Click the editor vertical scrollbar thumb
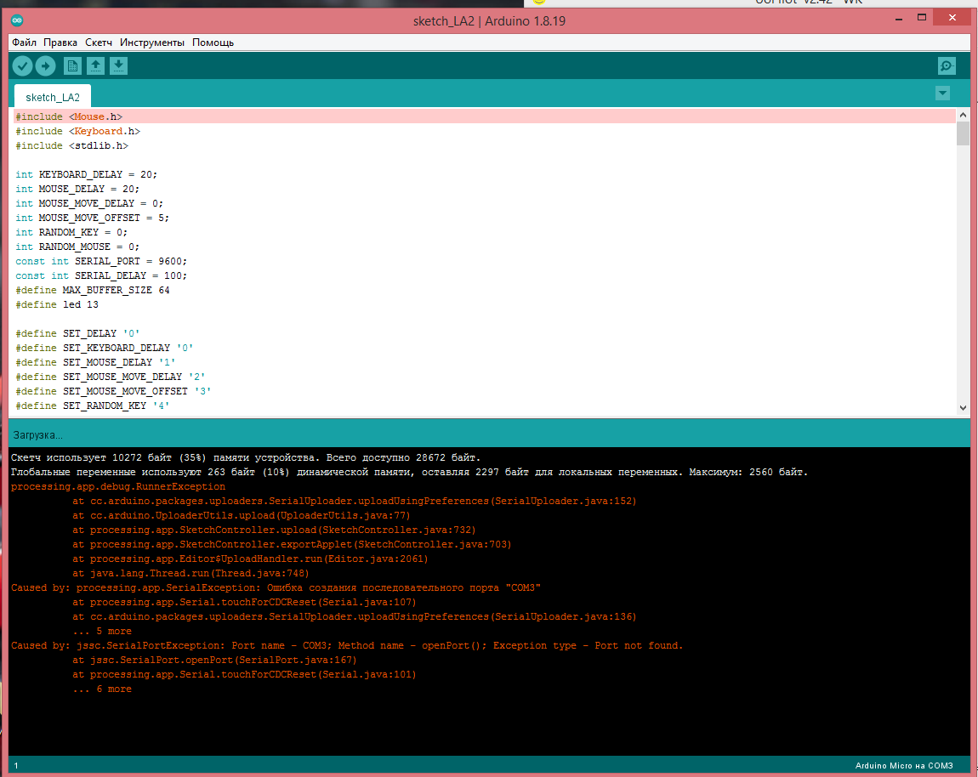 tap(963, 134)
